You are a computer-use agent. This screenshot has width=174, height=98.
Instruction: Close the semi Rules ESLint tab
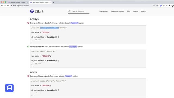tap(50, 2)
